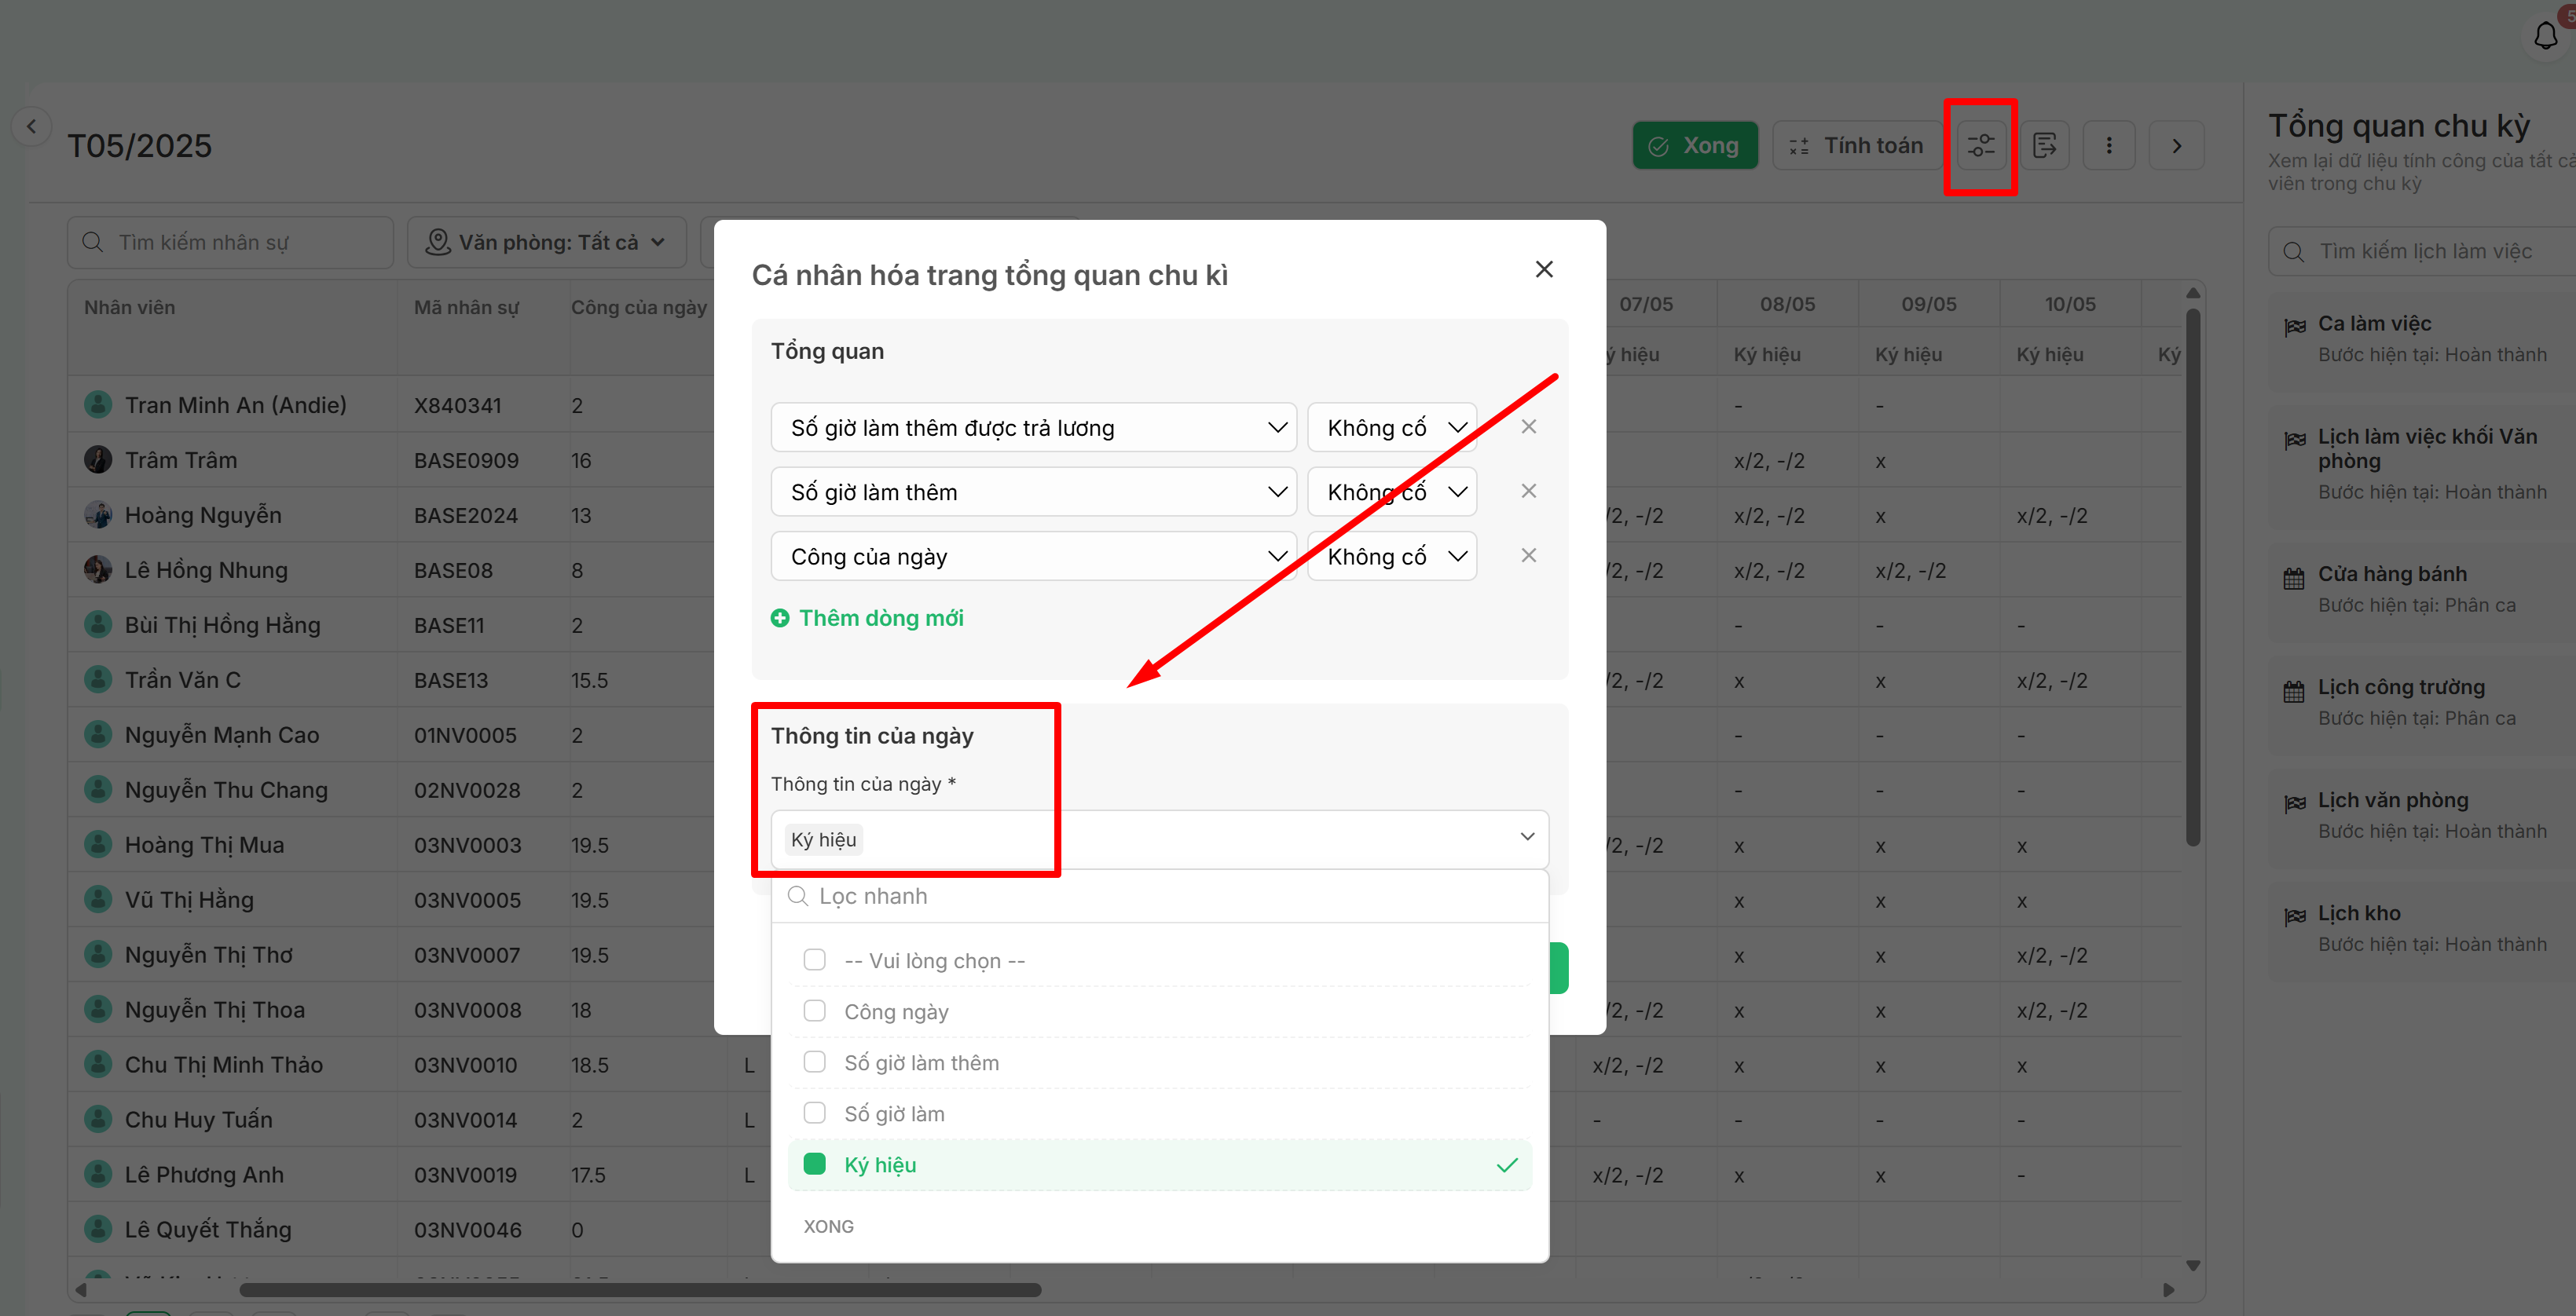Check the 'Số giờ làm thêm' option
The height and width of the screenshot is (1316, 2576).
tap(814, 1062)
